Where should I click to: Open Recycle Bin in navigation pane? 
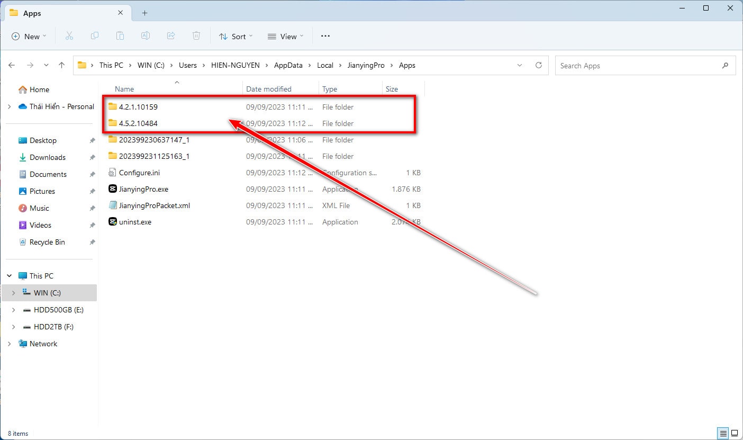coord(42,242)
